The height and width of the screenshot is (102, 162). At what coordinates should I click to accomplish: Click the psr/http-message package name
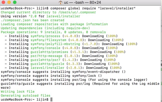tap(46, 56)
